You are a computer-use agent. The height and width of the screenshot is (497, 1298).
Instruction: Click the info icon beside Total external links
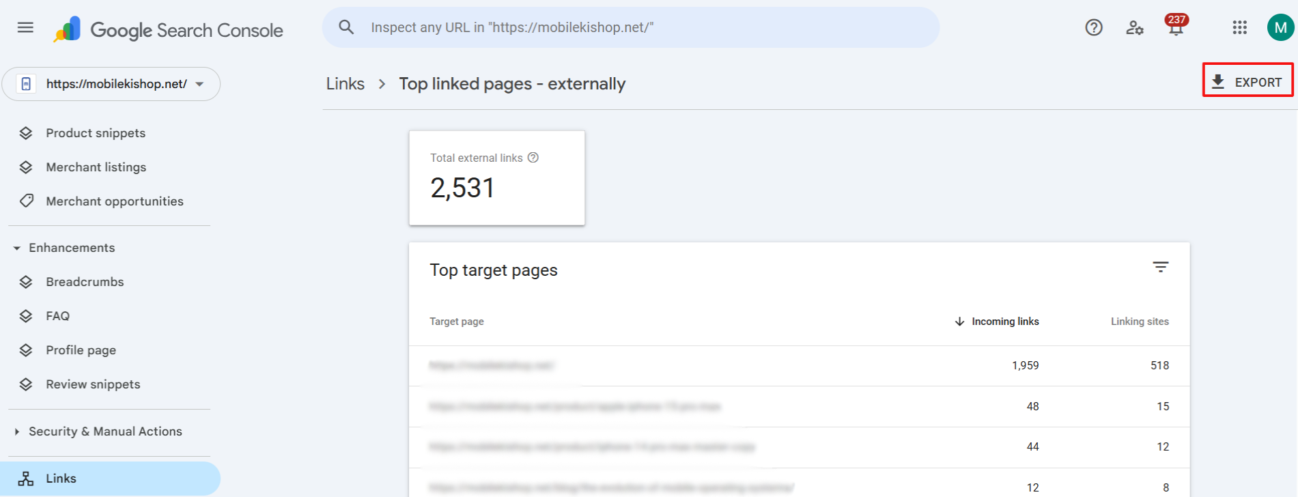[533, 158]
